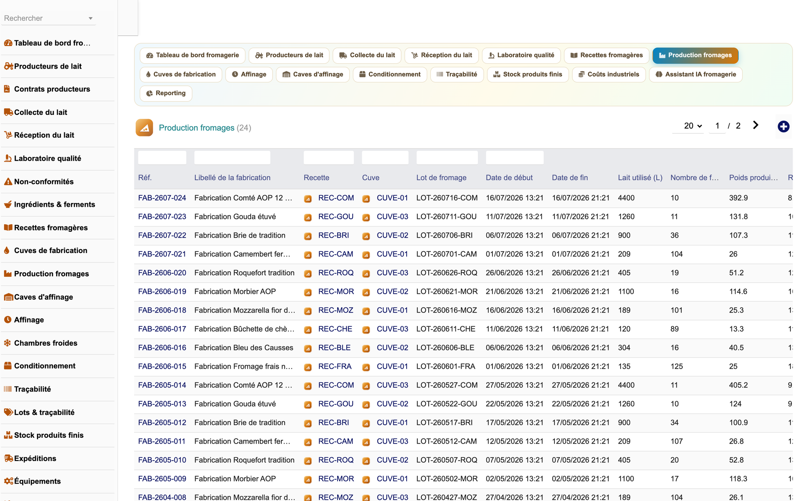
Task: Click the Recettes fromagères book icon in sidebar
Action: tap(8, 228)
